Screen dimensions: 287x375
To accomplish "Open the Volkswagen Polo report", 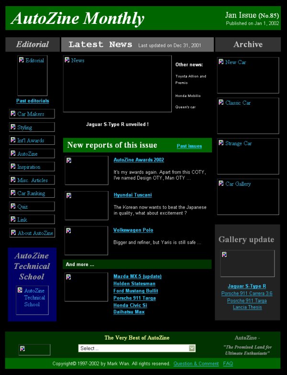I will click(x=133, y=230).
